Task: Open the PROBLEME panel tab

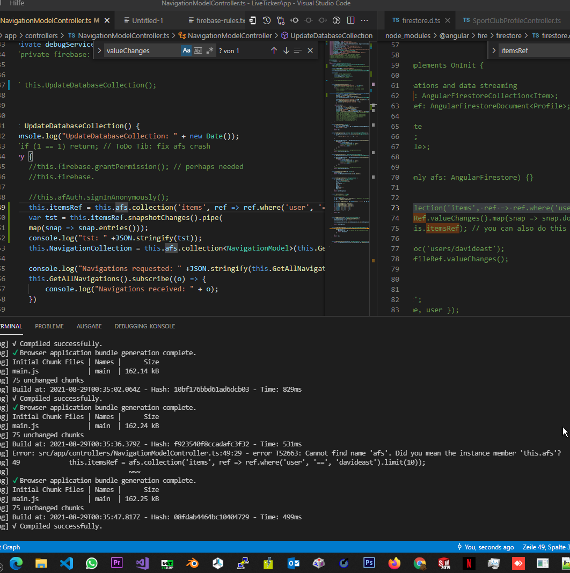Action: click(x=49, y=326)
